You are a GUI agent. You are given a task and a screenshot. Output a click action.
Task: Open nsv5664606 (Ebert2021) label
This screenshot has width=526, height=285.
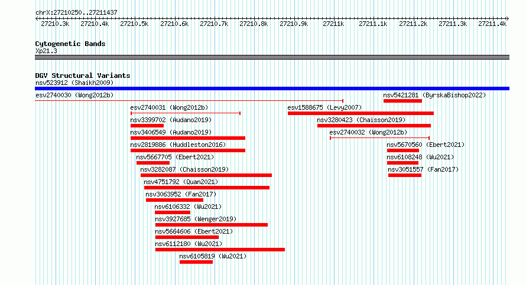click(194, 231)
